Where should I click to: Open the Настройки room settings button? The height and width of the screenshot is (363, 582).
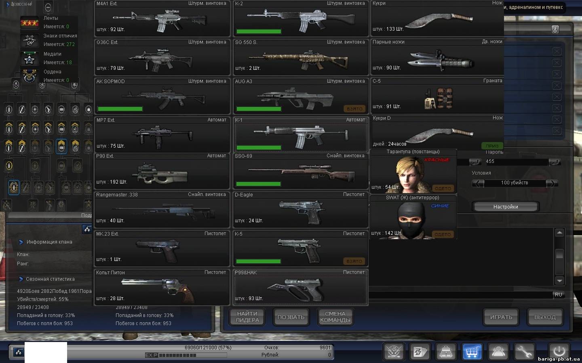[x=506, y=207]
